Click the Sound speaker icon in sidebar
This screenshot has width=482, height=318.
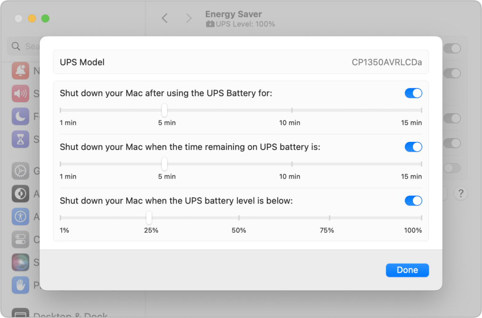click(21, 93)
